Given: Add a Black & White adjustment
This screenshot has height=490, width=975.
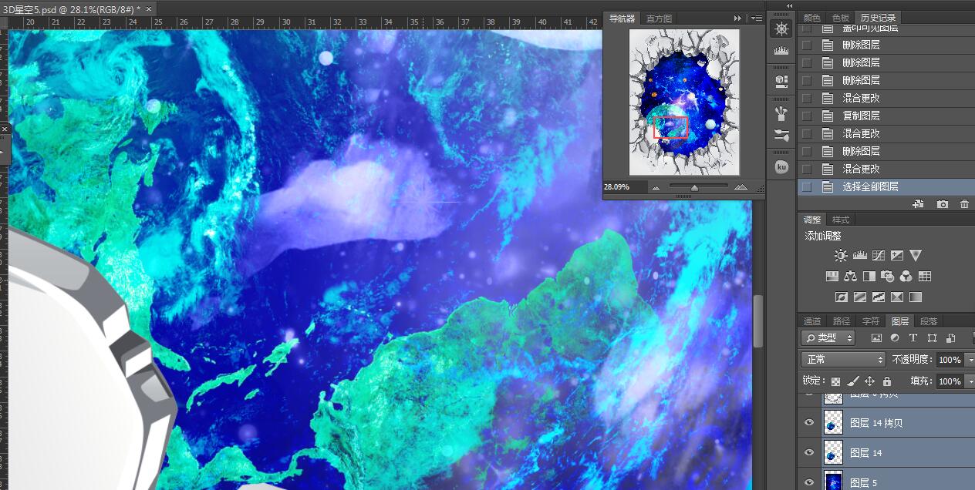Looking at the screenshot, I should (x=869, y=276).
